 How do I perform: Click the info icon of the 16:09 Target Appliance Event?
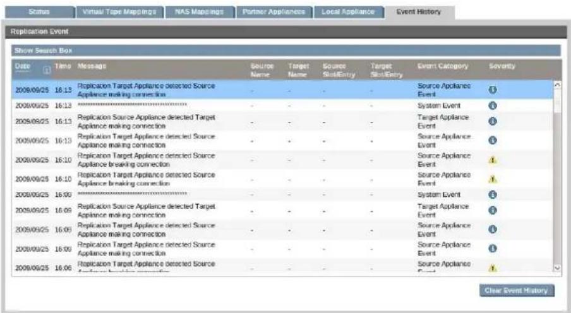point(492,210)
